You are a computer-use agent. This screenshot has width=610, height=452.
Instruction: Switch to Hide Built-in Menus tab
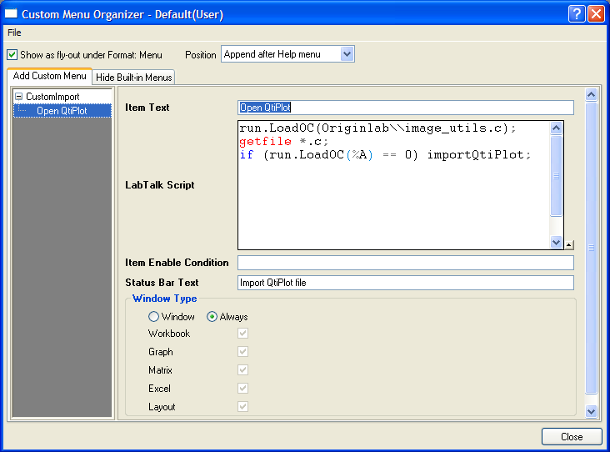[133, 78]
